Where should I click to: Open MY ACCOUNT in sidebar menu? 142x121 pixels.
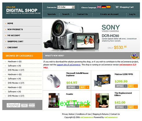(14, 35)
